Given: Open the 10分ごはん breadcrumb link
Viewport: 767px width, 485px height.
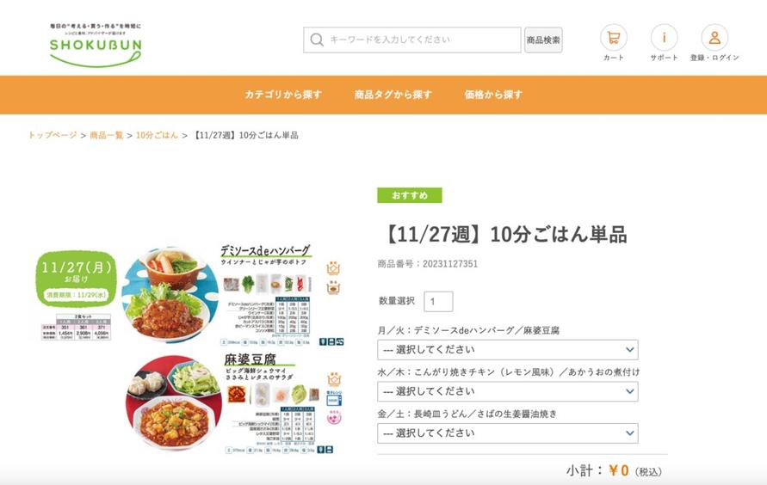Looking at the screenshot, I should coord(157,135).
